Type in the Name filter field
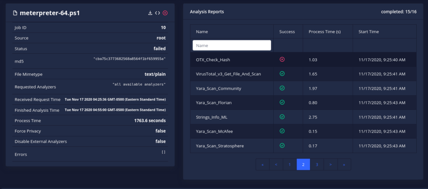This screenshot has height=189, width=428. coord(232,45)
